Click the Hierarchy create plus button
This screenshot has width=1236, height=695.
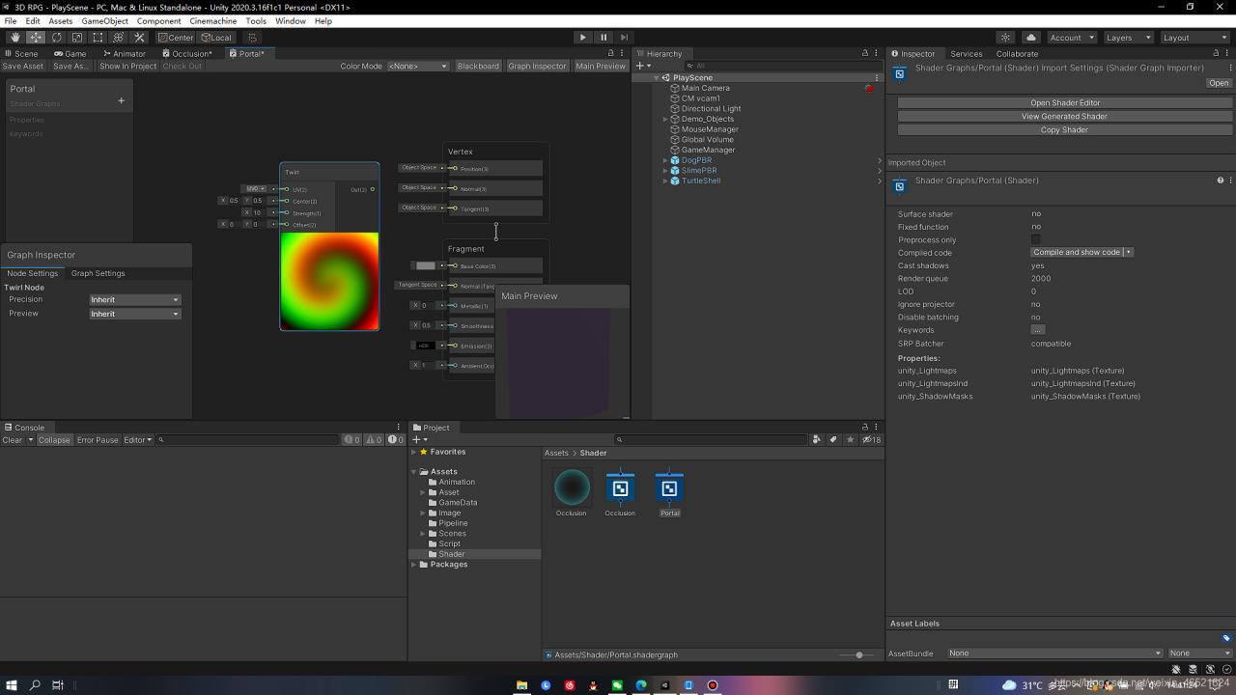[x=642, y=66]
